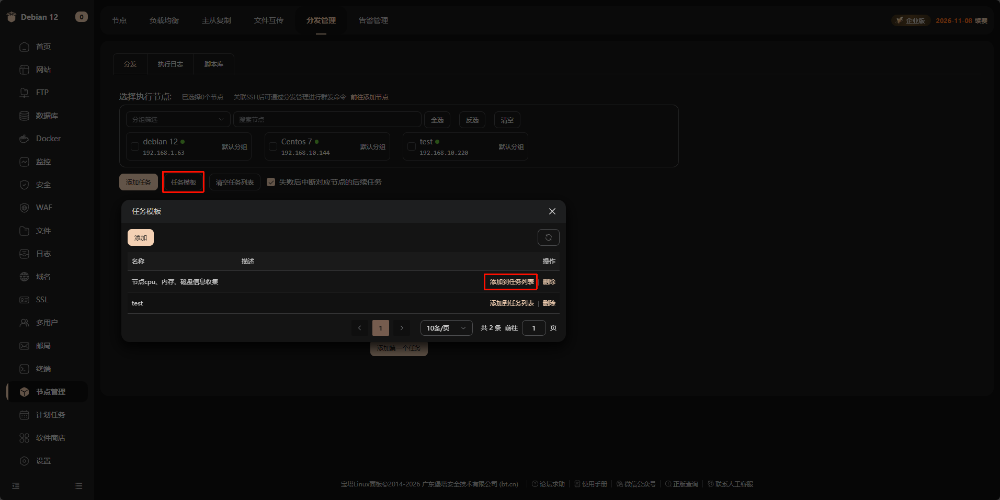The height and width of the screenshot is (500, 1000).
Task: Open the 负载均衡 top navigation tab
Action: coord(164,20)
